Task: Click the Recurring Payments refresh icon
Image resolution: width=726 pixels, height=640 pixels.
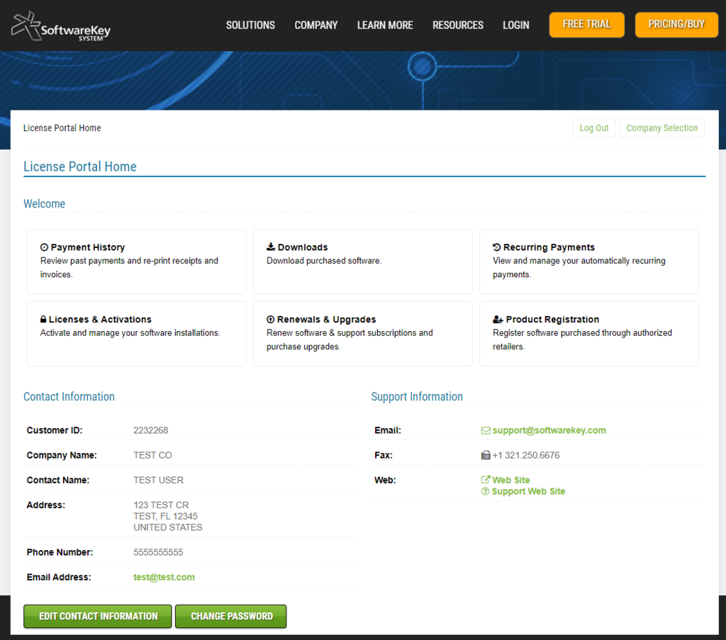Action: 498,247
